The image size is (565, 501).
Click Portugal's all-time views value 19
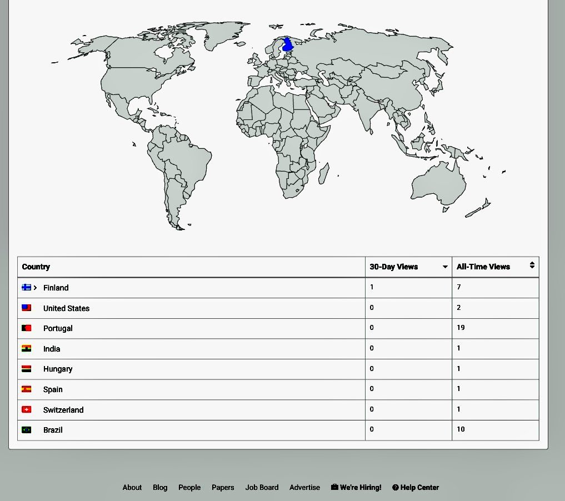[x=461, y=328]
